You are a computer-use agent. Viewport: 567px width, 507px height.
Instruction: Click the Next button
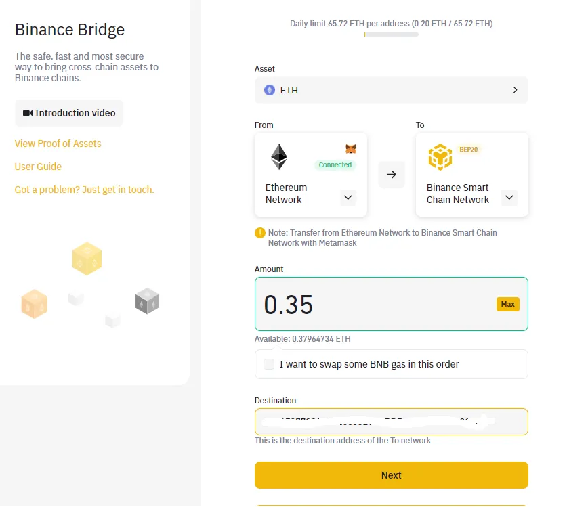click(x=392, y=475)
